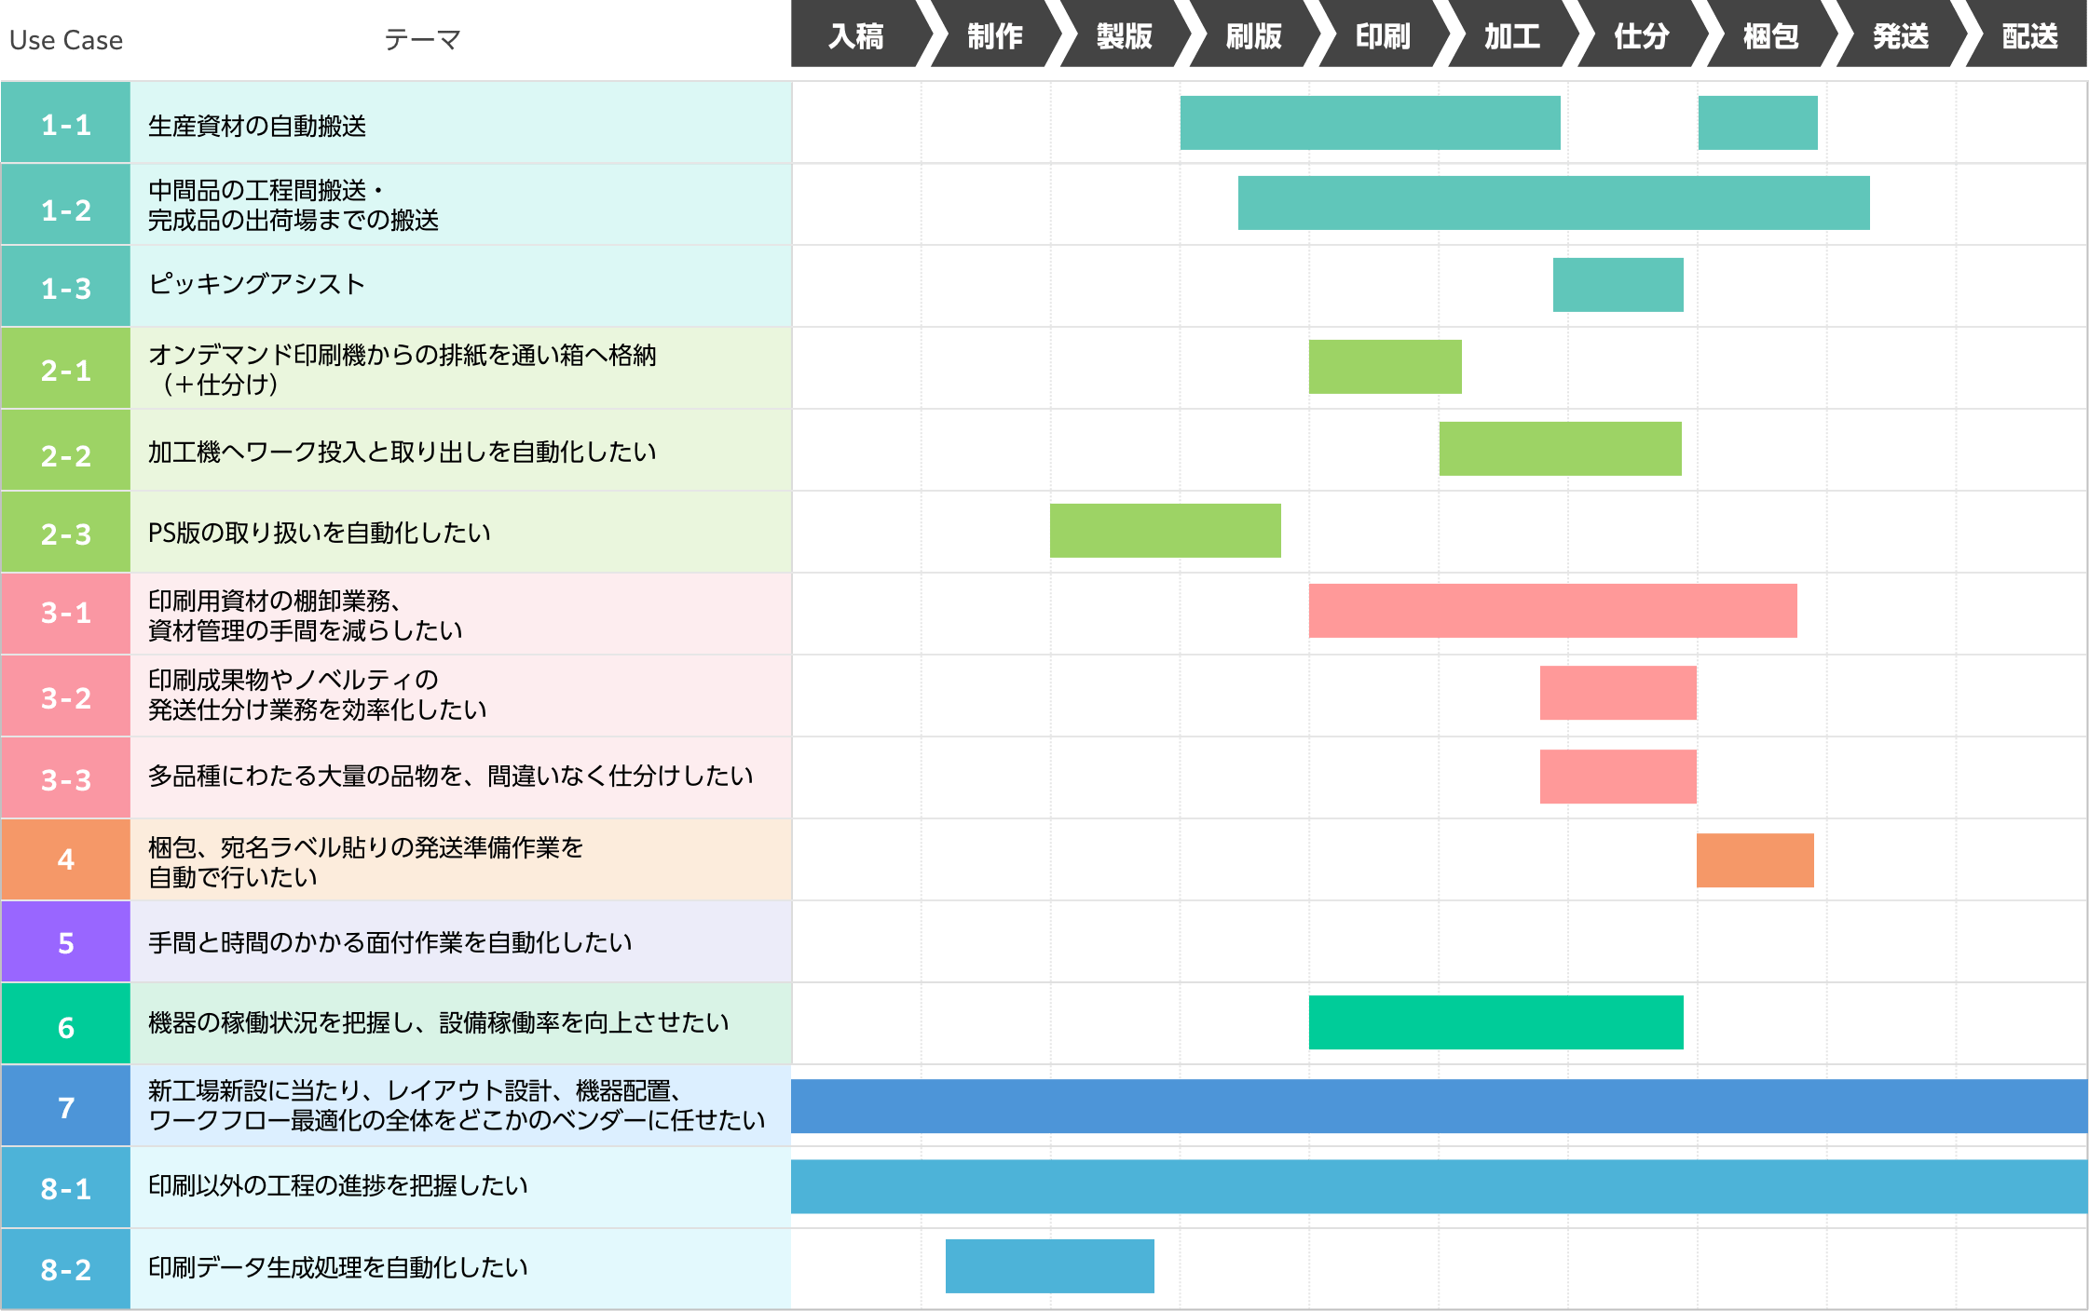The width and height of the screenshot is (2089, 1311).
Task: Click the green bar in row 2-1
Action: point(1385,367)
